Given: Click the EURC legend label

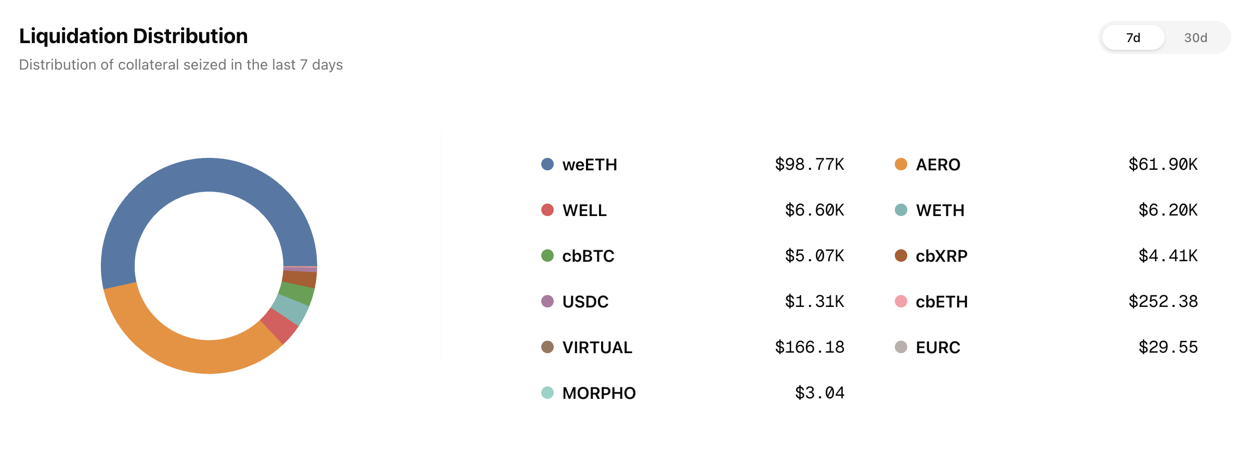Looking at the screenshot, I should coord(938,347).
